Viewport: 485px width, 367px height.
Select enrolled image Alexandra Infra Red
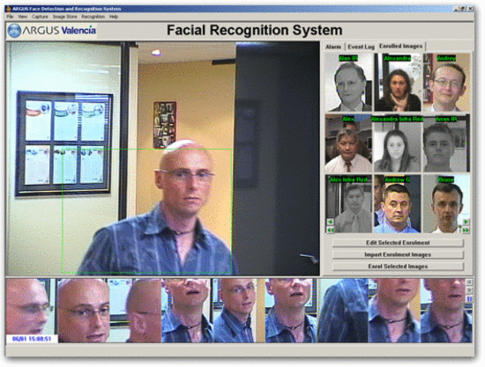[x=398, y=143]
